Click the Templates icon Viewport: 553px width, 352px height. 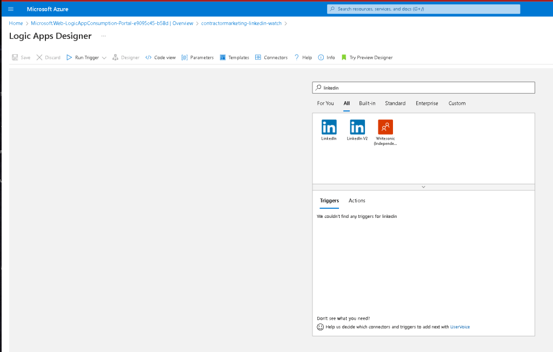(x=223, y=57)
